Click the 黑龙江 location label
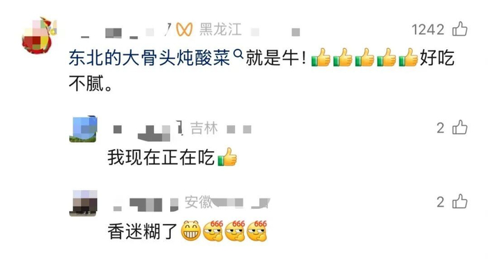This screenshot has width=488, height=259. [220, 29]
